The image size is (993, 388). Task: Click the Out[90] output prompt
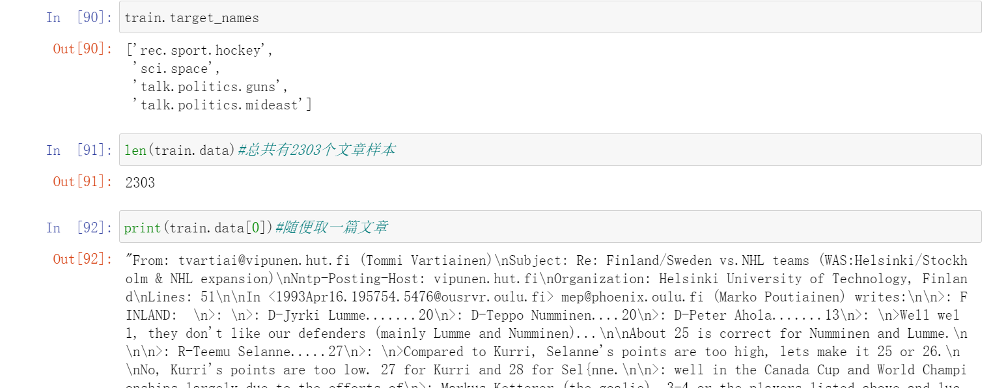pyautogui.click(x=83, y=49)
